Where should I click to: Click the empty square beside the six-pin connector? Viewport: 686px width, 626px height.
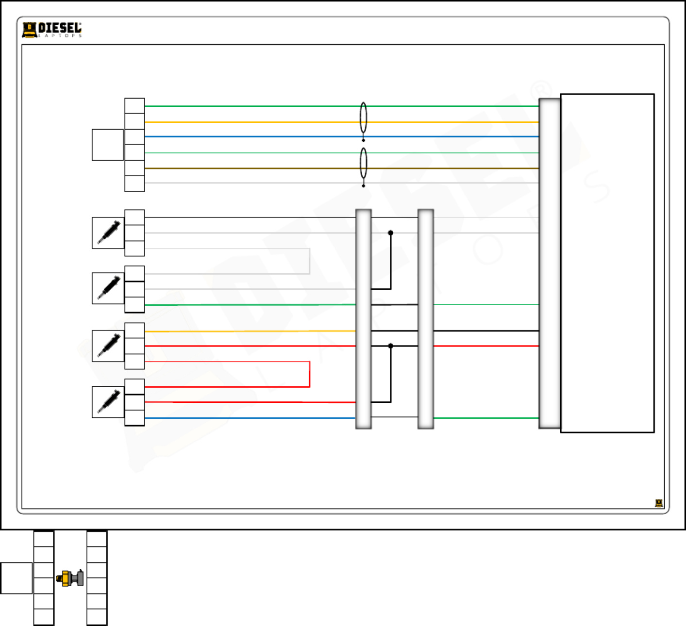[x=108, y=145]
